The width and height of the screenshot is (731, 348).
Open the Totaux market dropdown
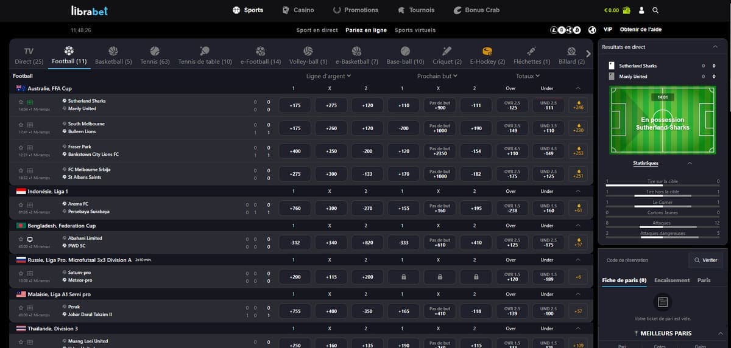click(x=528, y=76)
